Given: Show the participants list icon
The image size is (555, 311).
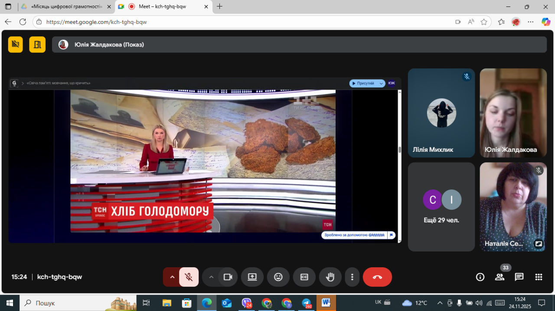Looking at the screenshot, I should pos(499,277).
